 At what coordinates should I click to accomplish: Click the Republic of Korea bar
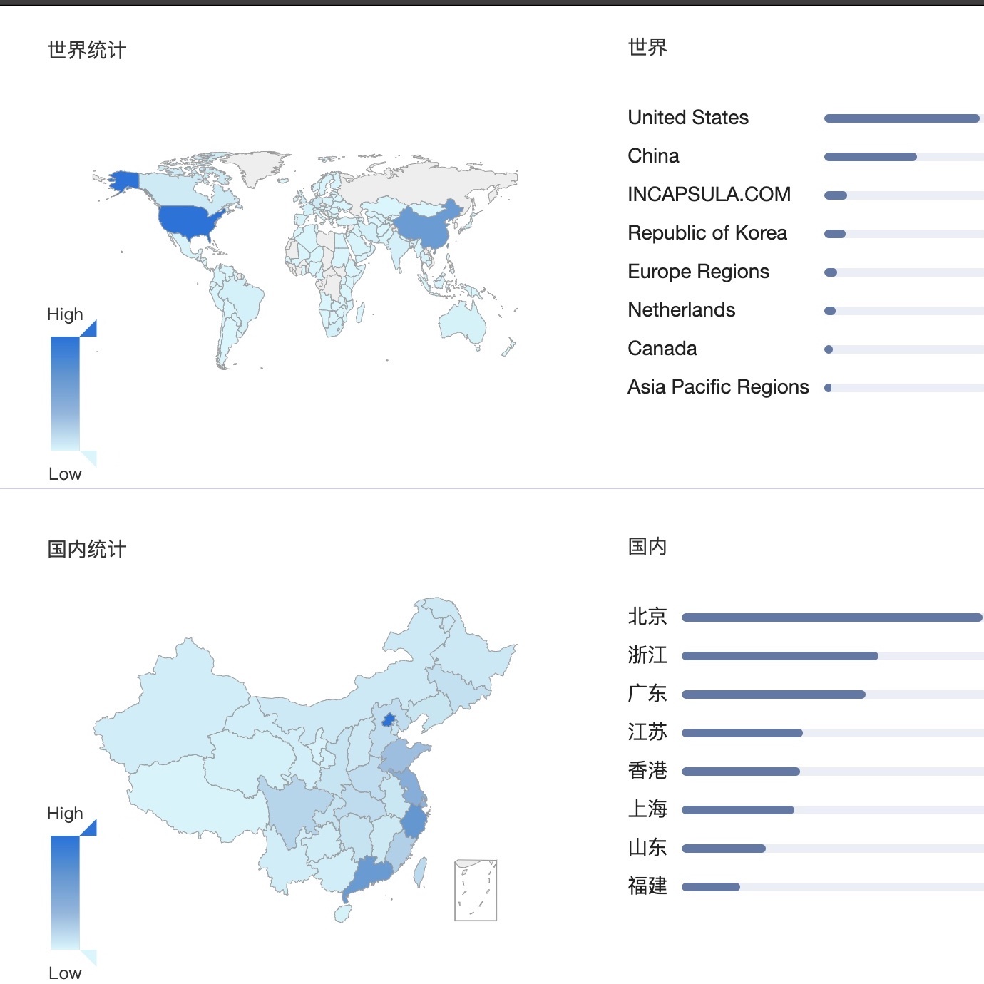pos(904,234)
